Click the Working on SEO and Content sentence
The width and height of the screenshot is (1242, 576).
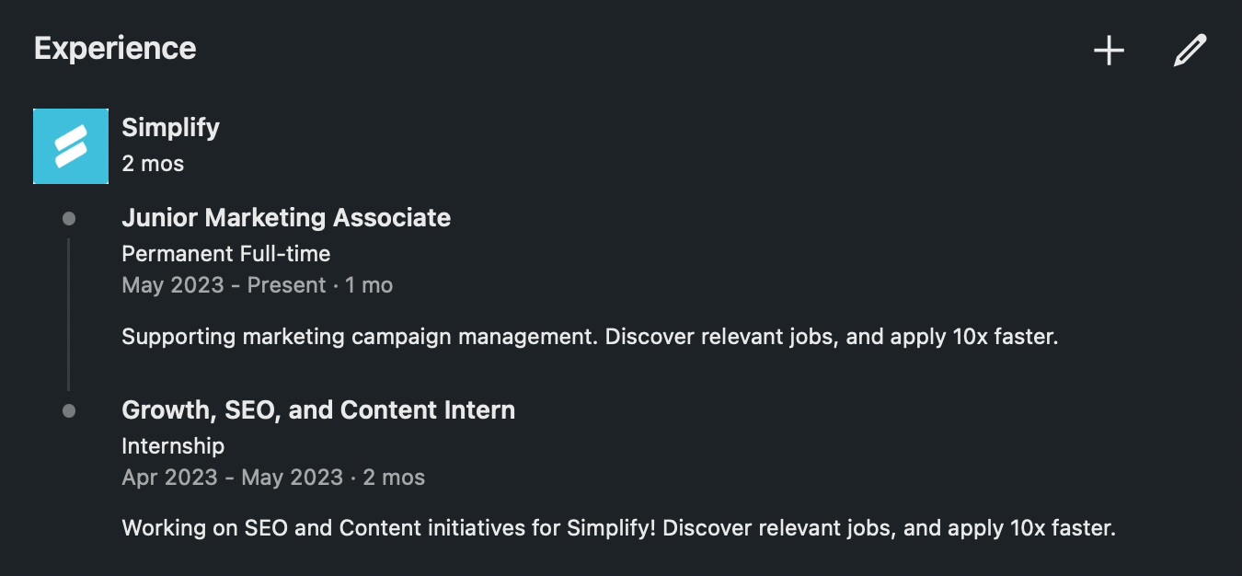click(391, 529)
